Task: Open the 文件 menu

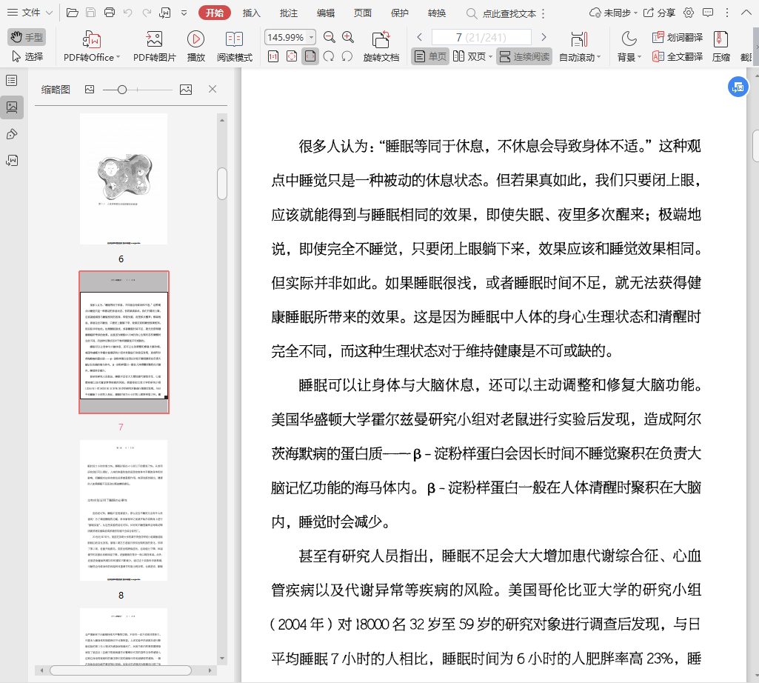Action: click(x=29, y=13)
